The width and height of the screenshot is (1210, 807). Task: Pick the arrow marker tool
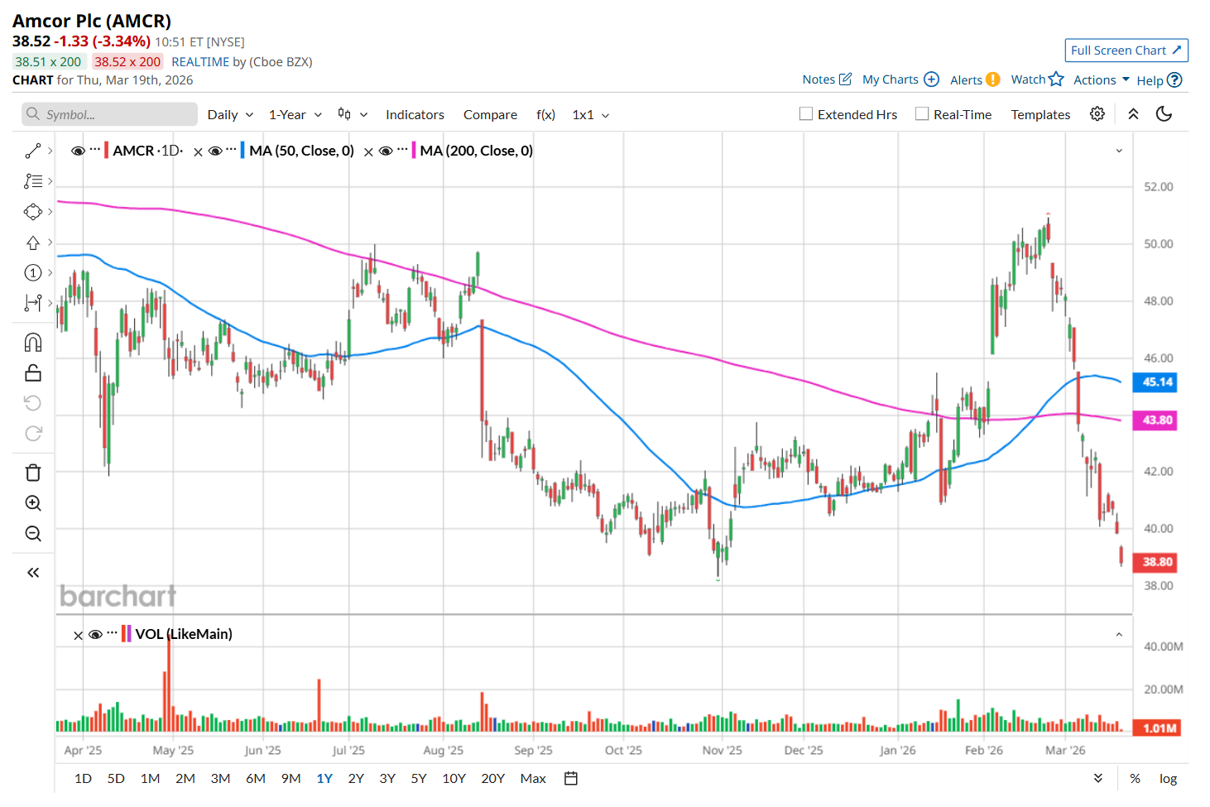pyautogui.click(x=33, y=243)
